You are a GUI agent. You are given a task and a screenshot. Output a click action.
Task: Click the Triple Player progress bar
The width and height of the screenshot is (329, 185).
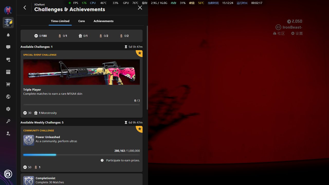click(x=81, y=105)
